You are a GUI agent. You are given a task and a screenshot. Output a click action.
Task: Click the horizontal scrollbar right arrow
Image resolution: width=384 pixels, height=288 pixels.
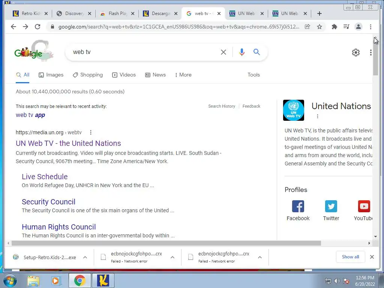tap(369, 243)
